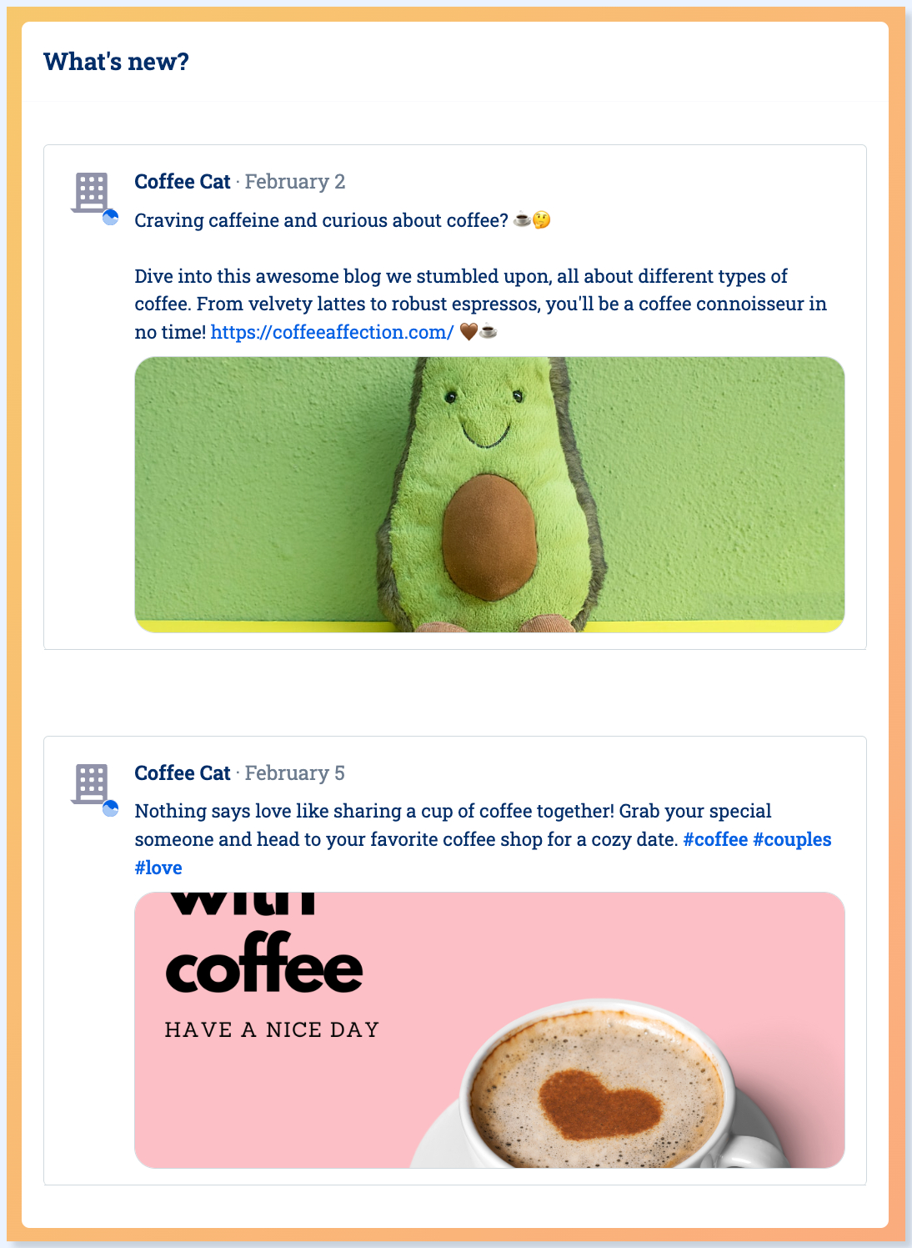This screenshot has height=1248, width=912.
Task: Click the blue badge on February 5 avatar
Action: (110, 809)
